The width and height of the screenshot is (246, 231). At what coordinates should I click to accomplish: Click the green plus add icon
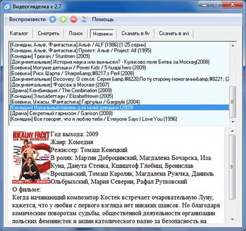pos(63,20)
